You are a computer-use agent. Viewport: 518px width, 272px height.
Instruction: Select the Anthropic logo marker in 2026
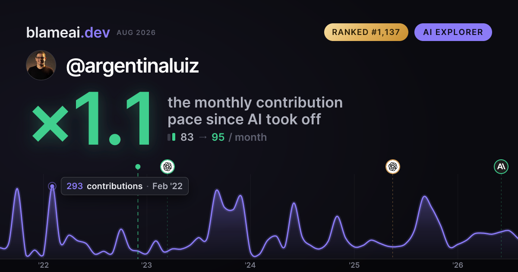[x=501, y=166]
